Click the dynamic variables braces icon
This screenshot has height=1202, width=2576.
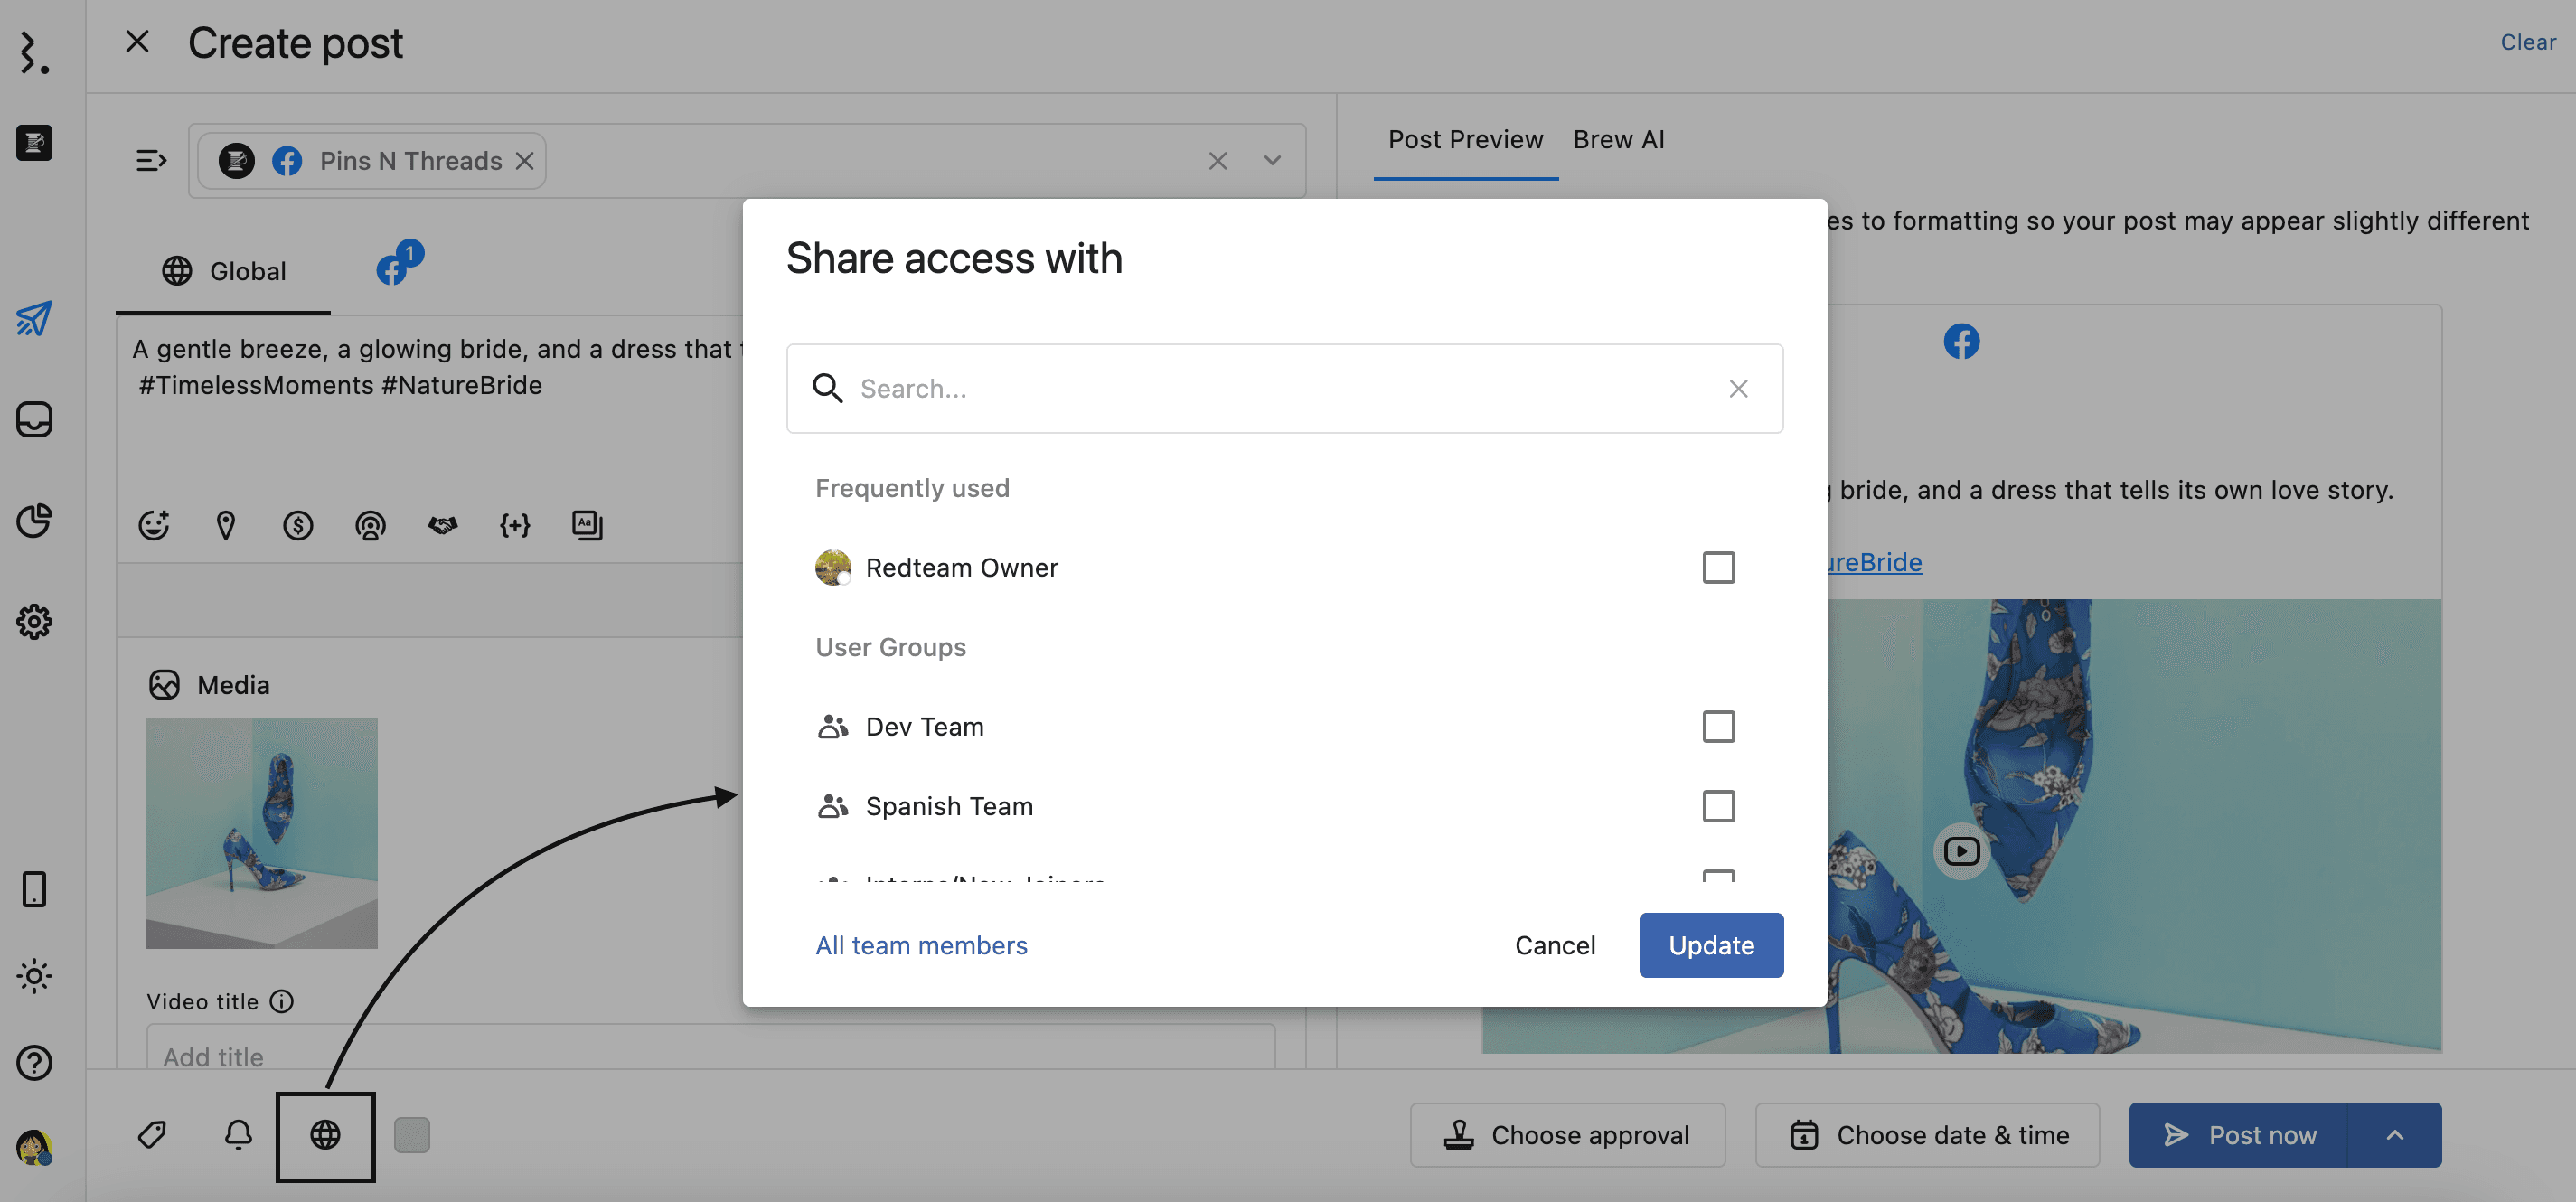coord(515,525)
